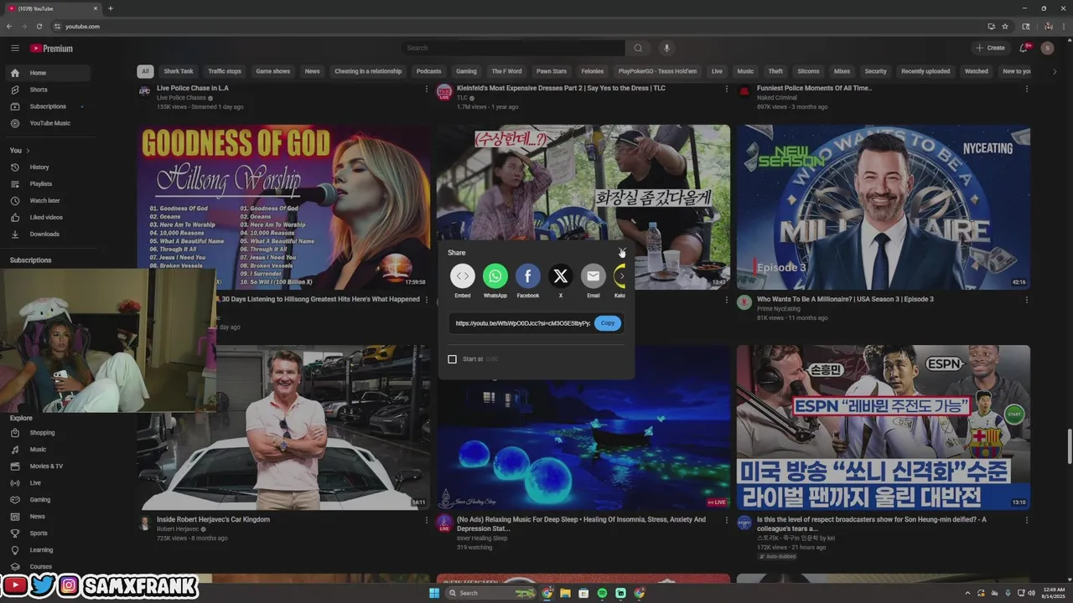Expand the You section
The height and width of the screenshot is (603, 1073).
pos(20,150)
